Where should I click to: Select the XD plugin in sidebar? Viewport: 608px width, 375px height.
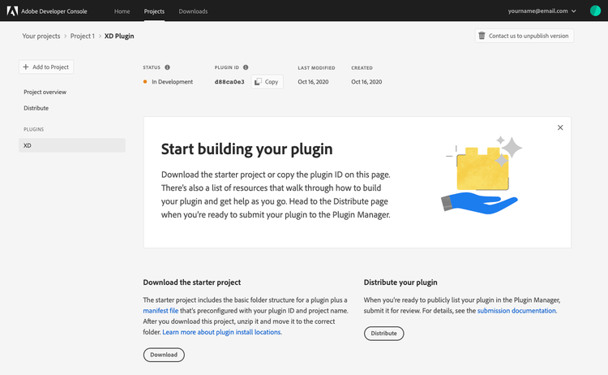click(x=72, y=145)
